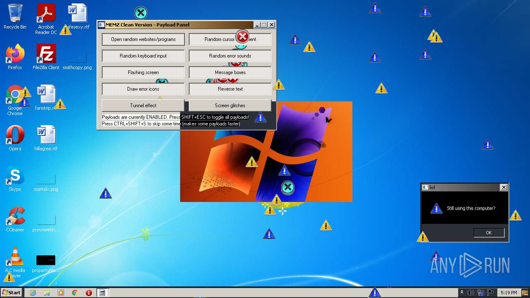Viewport: 530px width, 298px height.
Task: Toggle Flashing screen payload
Action: pos(143,72)
